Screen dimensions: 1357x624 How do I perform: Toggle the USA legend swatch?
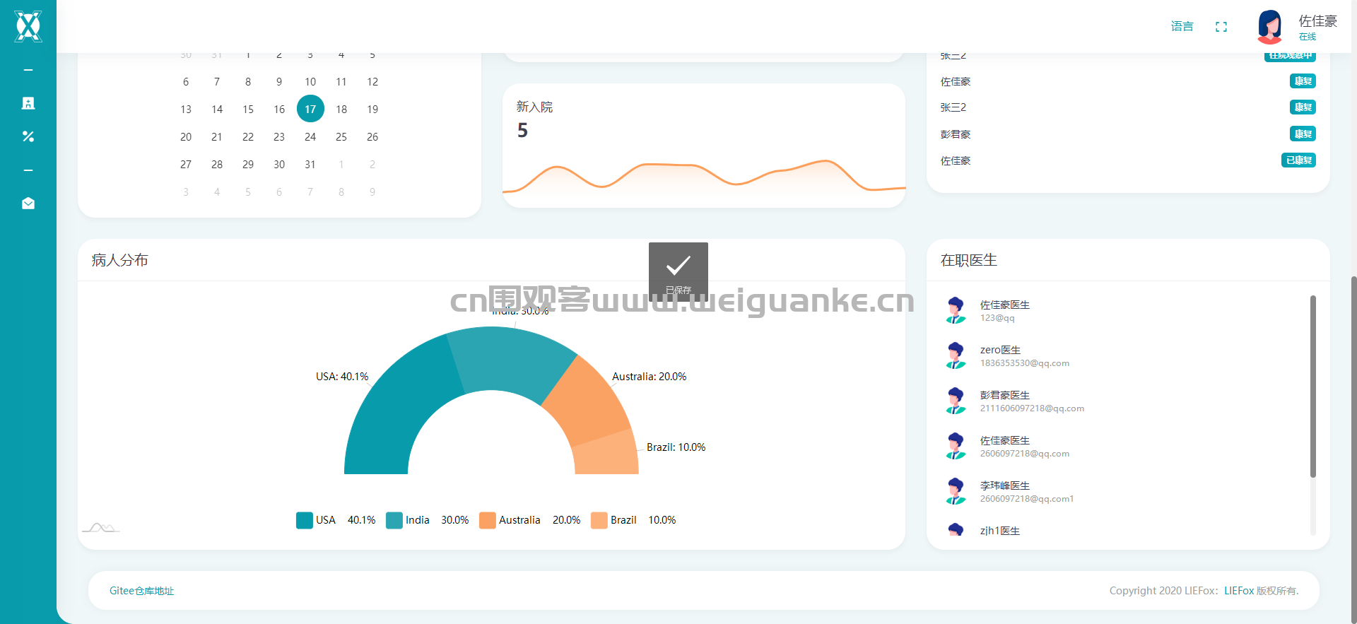tap(305, 520)
